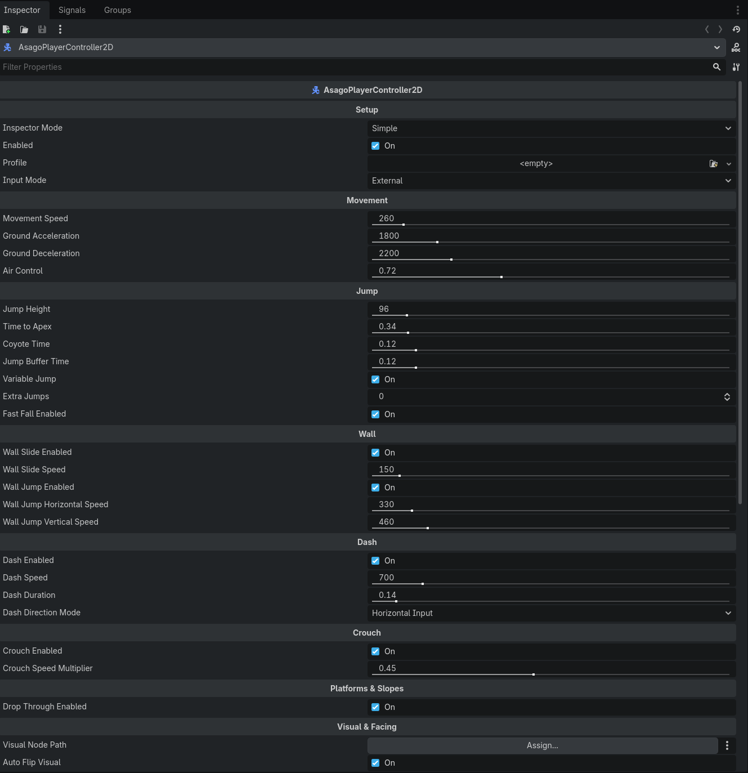Open the dock options three-dot menu
The height and width of the screenshot is (773, 748).
pyautogui.click(x=738, y=10)
